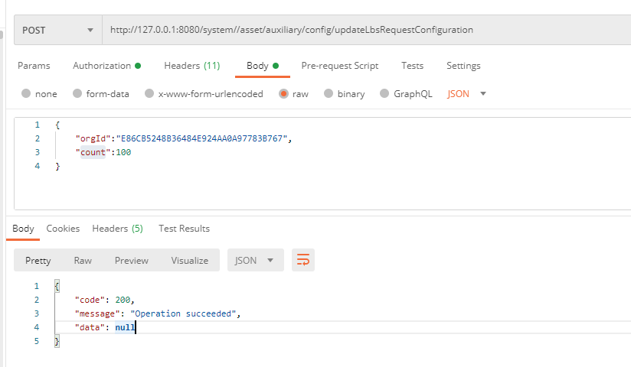Open the Authorization tab

(x=106, y=66)
